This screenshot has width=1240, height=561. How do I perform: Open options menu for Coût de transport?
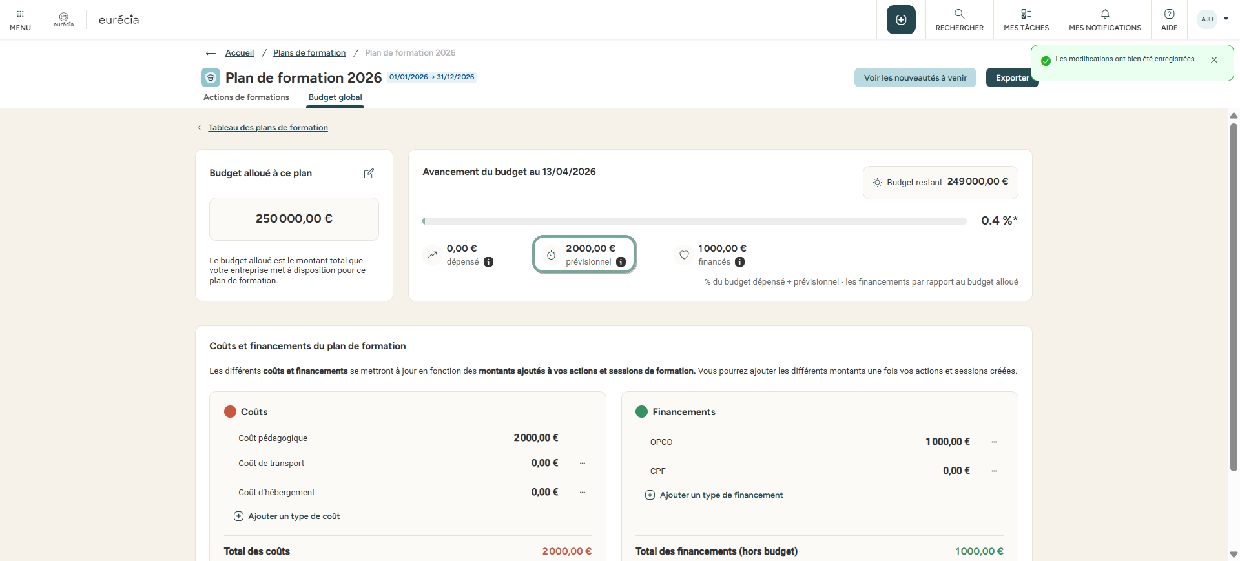583,464
